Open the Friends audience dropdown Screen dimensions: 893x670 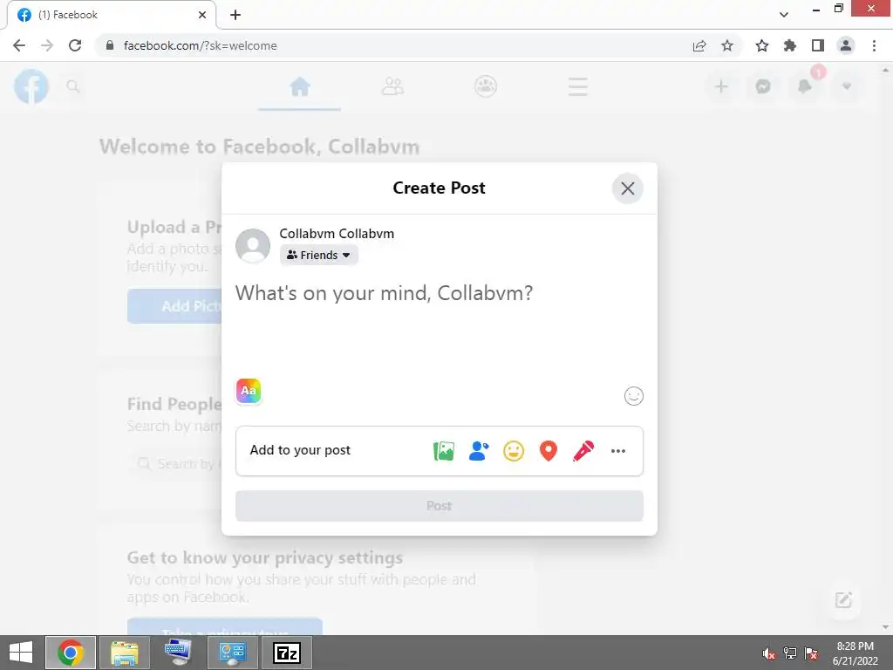pos(319,256)
